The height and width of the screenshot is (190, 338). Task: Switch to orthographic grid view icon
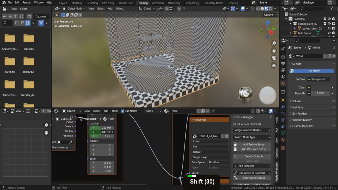274,65
